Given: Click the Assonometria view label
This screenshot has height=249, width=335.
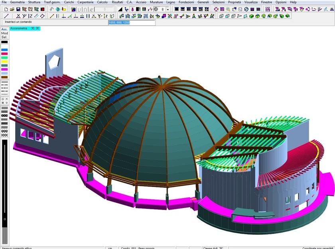Looking at the screenshot, I should click(x=25, y=29).
